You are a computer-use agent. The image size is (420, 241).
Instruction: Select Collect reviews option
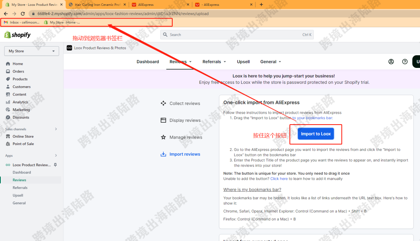(x=180, y=103)
